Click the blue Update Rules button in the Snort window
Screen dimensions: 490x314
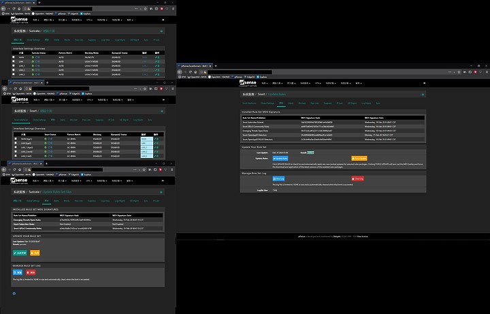tap(280, 159)
